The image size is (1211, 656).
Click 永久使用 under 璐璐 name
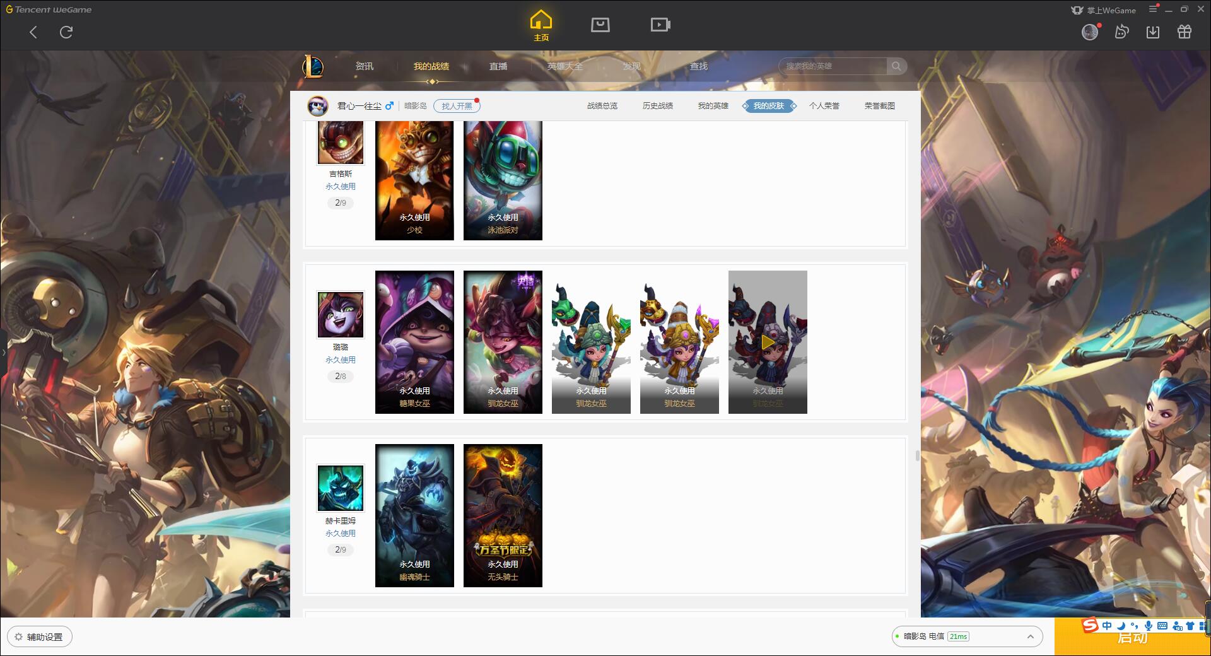coord(341,360)
